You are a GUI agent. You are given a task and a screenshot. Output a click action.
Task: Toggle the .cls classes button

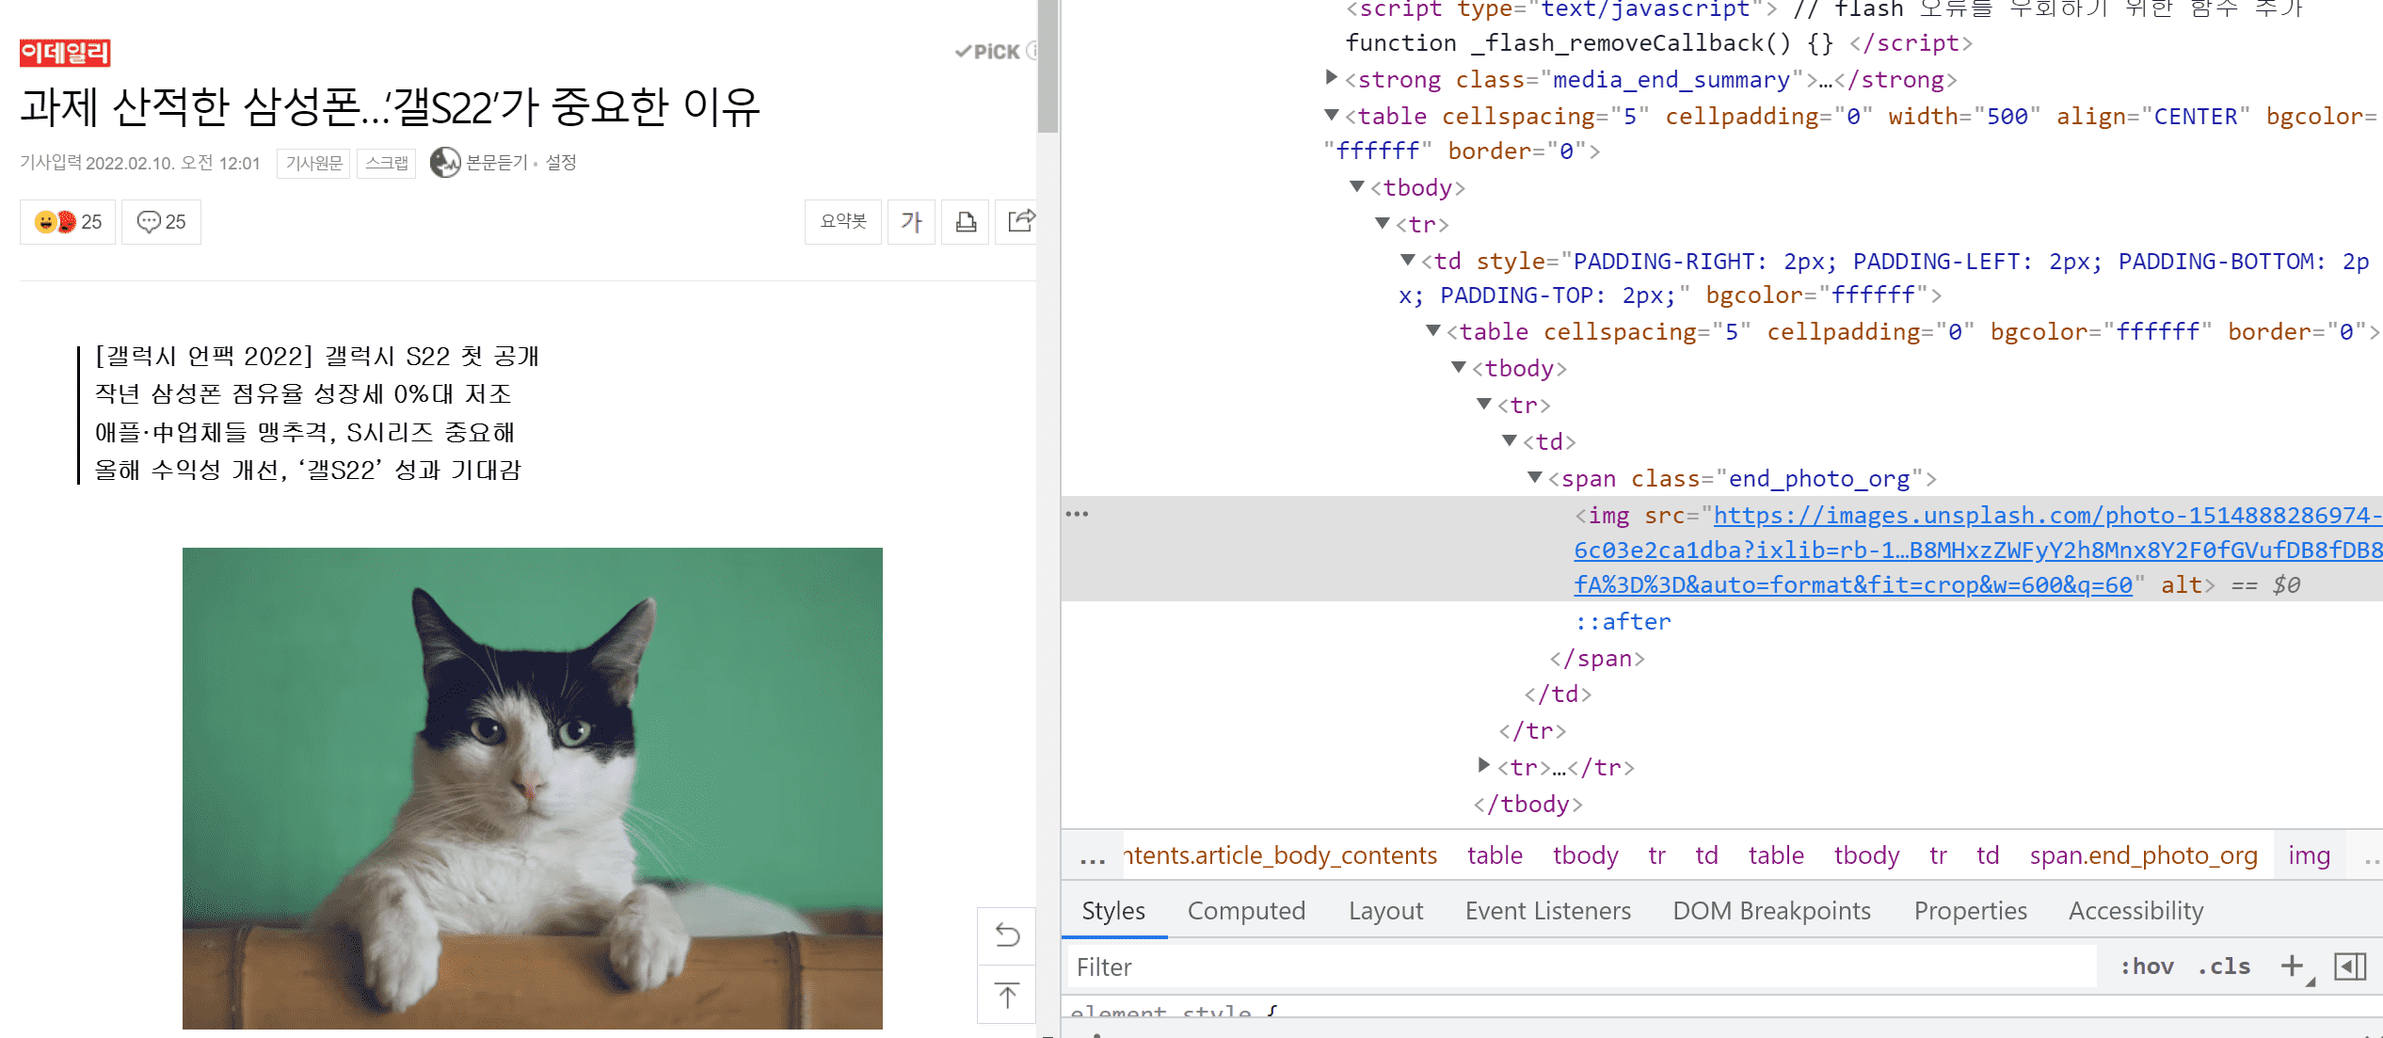(x=2223, y=966)
